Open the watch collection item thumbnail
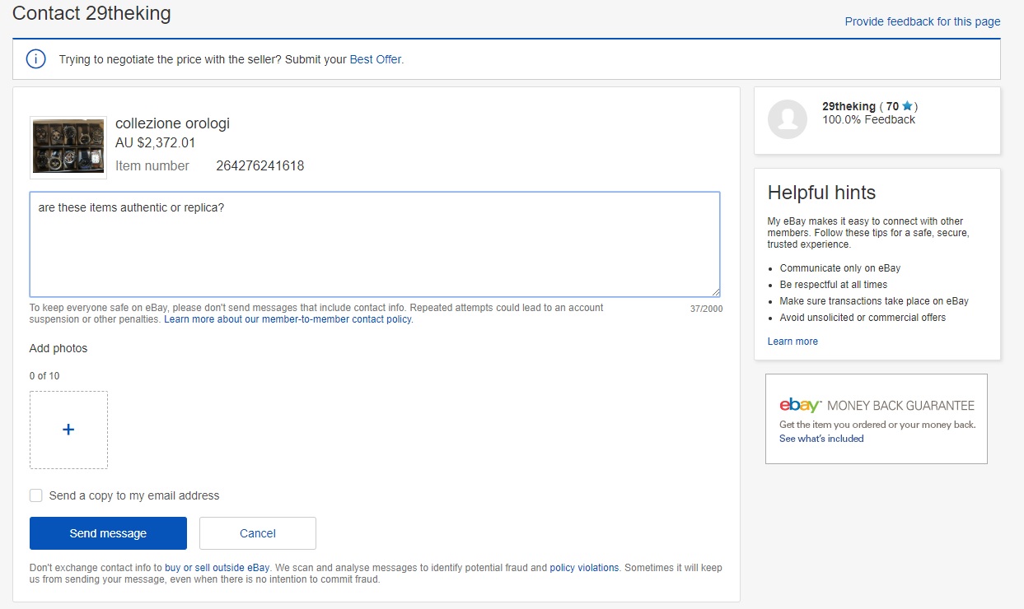This screenshot has height=609, width=1024. tap(68, 147)
